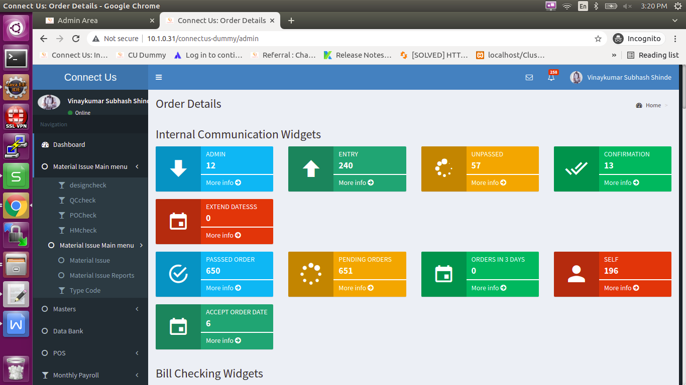Expand the Masters menu chevron
Screen dimensions: 686x385
click(x=137, y=309)
